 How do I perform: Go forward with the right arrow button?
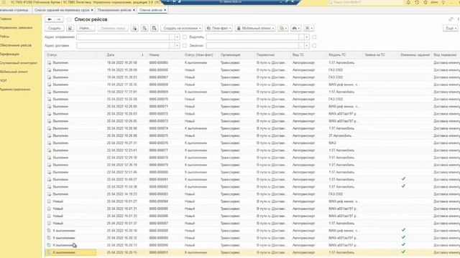coord(58,19)
